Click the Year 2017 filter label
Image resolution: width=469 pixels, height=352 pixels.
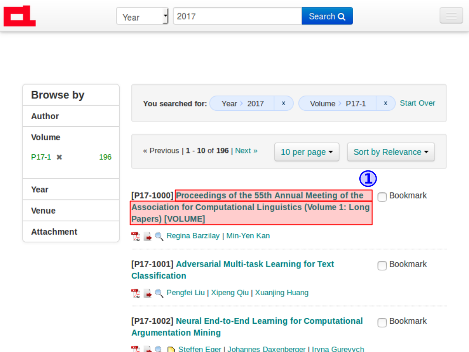pos(242,104)
